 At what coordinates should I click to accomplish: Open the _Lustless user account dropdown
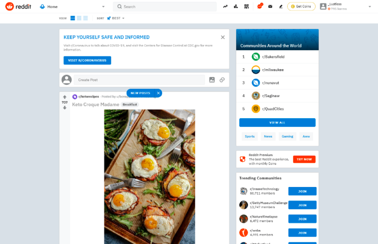point(345,7)
